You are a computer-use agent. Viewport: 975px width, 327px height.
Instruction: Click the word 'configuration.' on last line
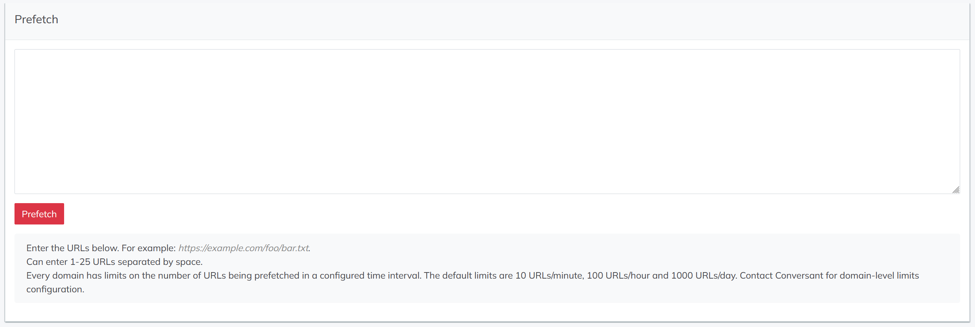pos(55,289)
